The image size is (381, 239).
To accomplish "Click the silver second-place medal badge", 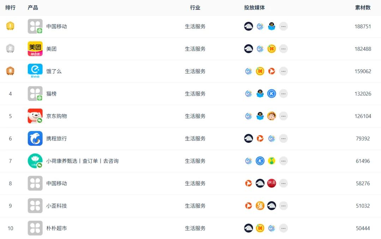I will (x=10, y=49).
